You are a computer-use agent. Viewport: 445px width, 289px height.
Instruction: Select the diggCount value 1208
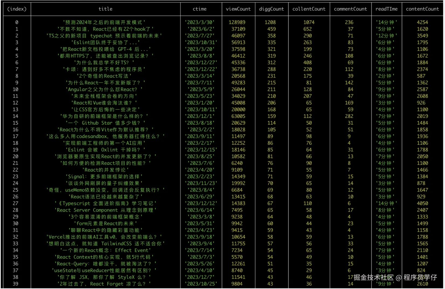pos(270,22)
